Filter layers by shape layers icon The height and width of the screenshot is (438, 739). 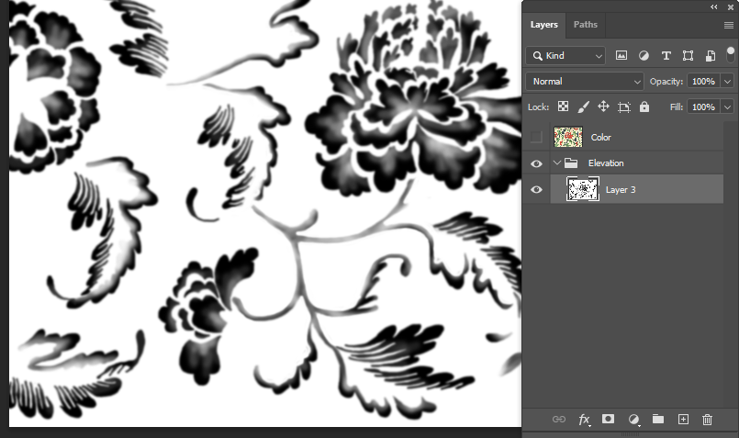[x=689, y=56]
